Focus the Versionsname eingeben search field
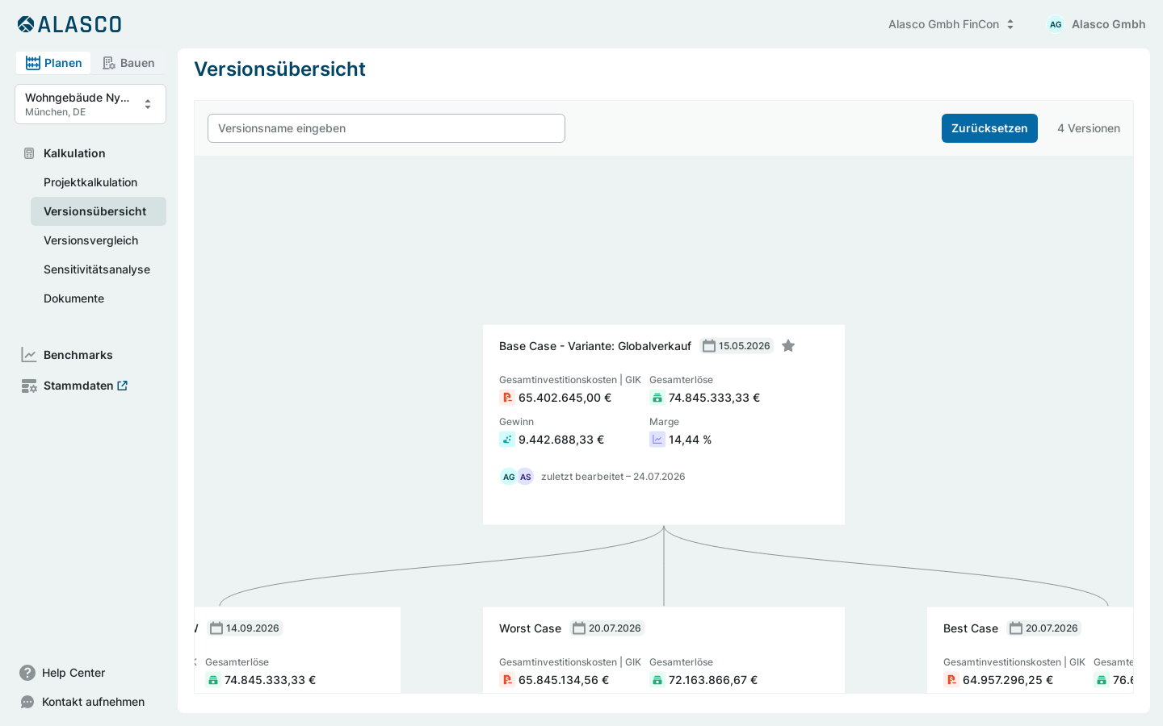The height and width of the screenshot is (726, 1163). click(386, 128)
